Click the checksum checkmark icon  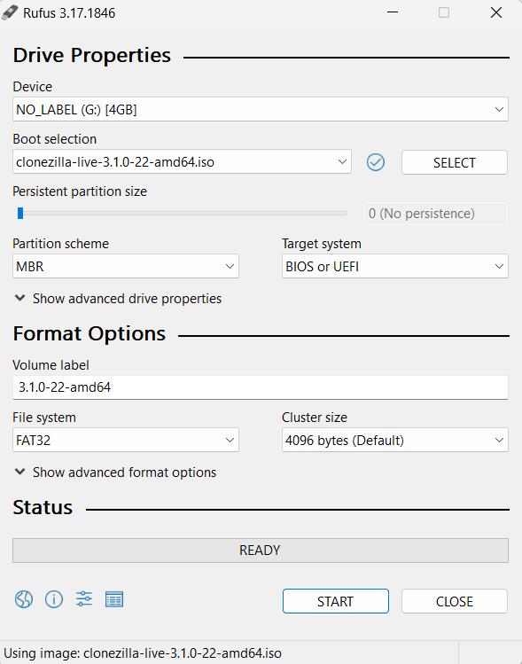pos(376,162)
